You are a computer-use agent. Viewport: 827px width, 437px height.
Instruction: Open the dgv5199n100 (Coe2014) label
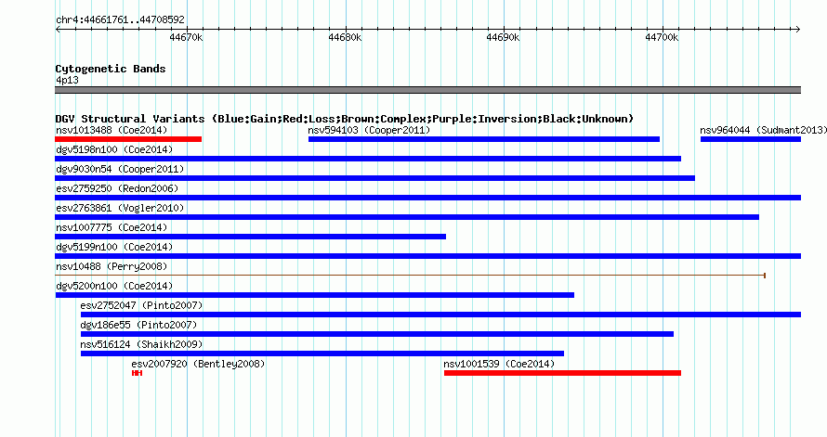pyautogui.click(x=114, y=247)
